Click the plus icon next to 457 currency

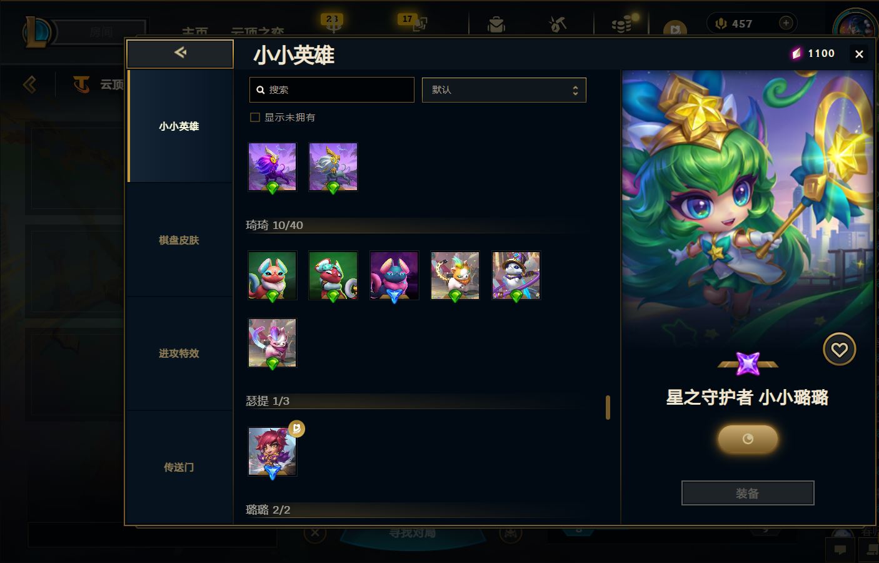(x=786, y=23)
